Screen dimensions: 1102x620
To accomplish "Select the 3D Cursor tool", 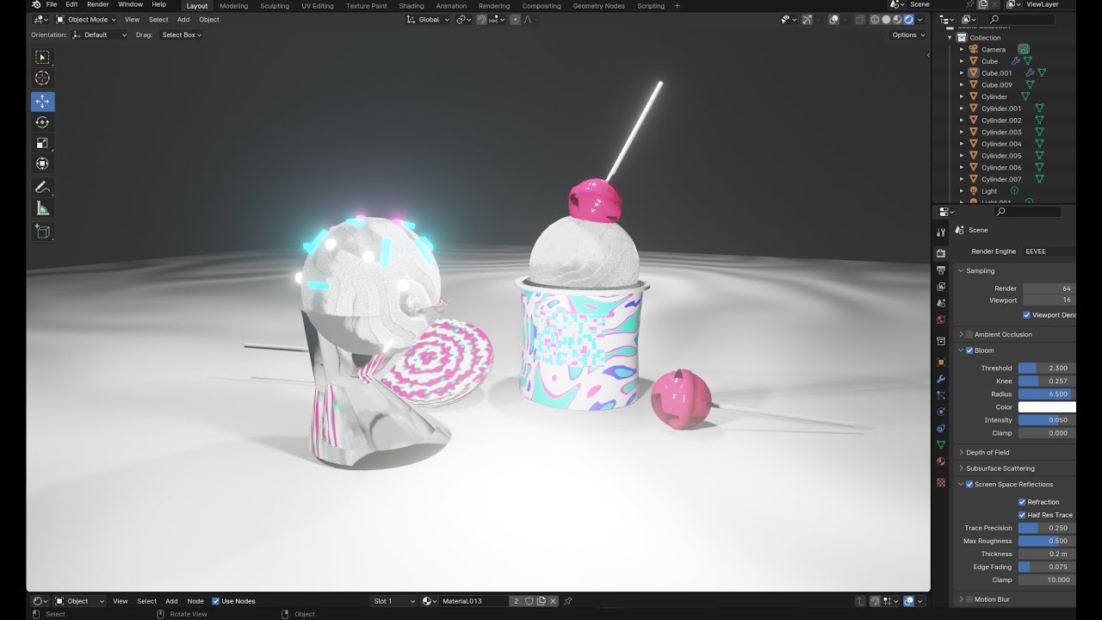I will [42, 78].
